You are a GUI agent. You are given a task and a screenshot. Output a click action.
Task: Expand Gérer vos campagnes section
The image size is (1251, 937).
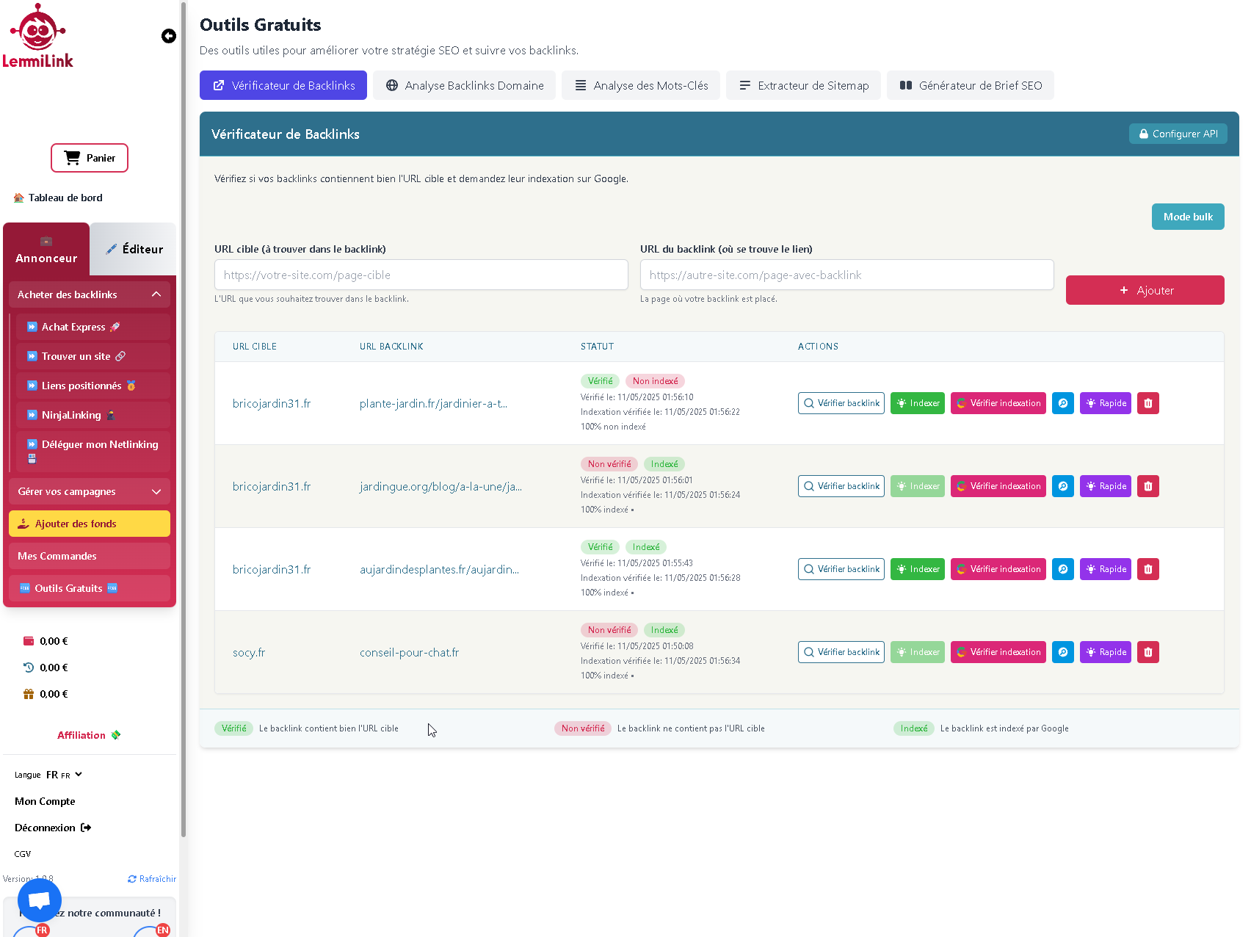coord(156,491)
